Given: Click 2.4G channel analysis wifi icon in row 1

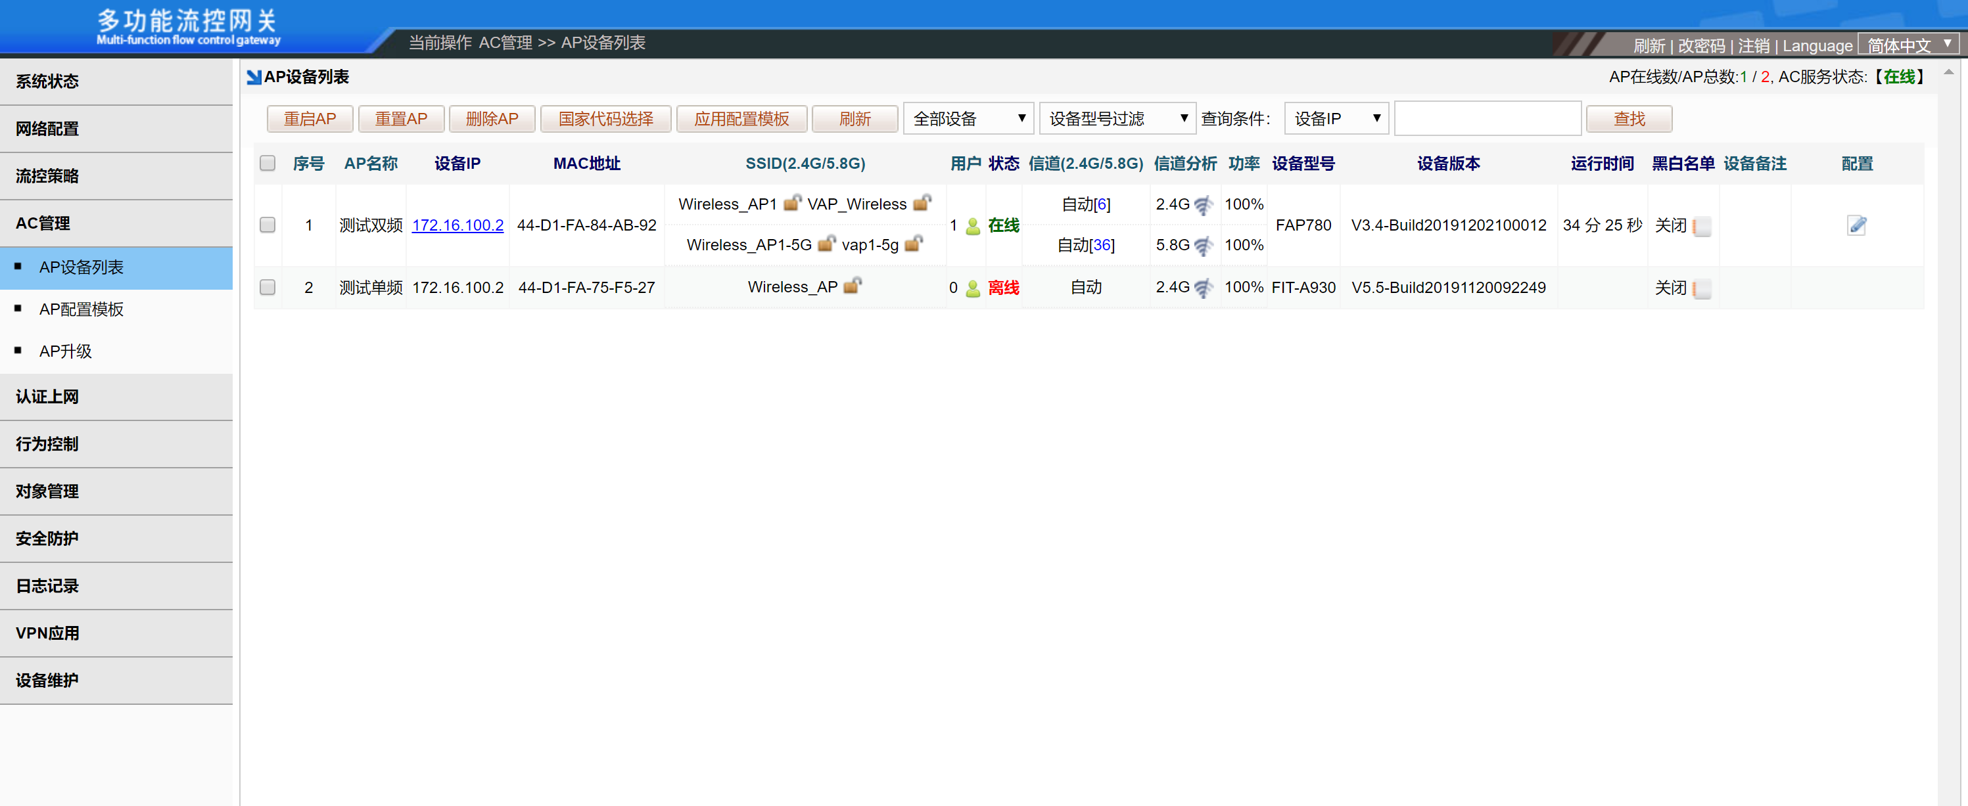Looking at the screenshot, I should (1204, 204).
